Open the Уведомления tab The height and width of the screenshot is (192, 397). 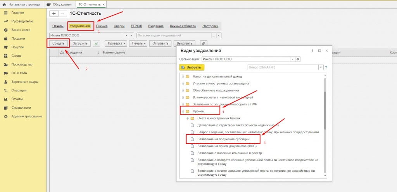80,26
